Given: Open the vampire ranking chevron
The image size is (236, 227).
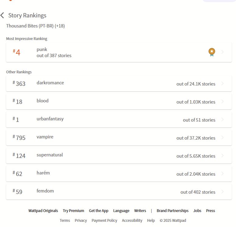Looking at the screenshot, I should pyautogui.click(x=223, y=137).
